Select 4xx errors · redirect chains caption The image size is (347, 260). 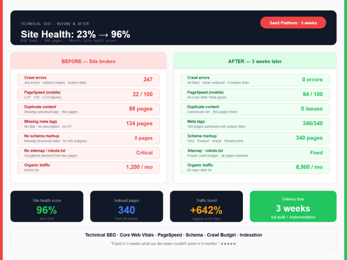pyautogui.click(x=55, y=83)
